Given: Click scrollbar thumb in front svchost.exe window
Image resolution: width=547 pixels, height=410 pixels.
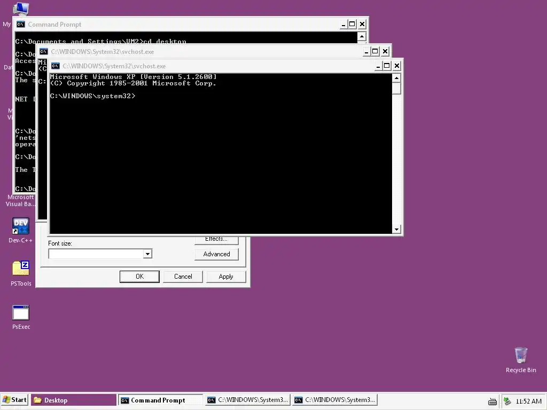Looking at the screenshot, I should click(x=396, y=88).
